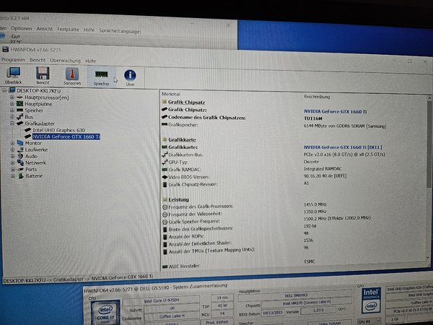Select the Codename des Grafik Chipsatzes row

(x=242, y=118)
